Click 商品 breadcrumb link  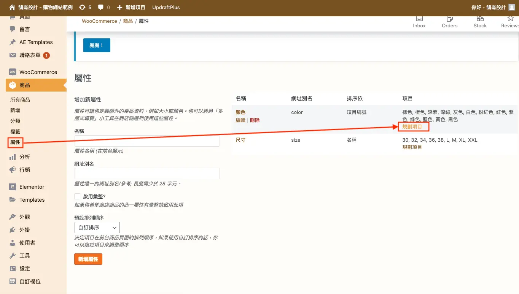(128, 21)
